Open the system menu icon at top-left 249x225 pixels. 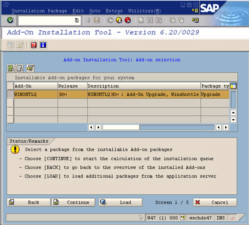coord(6,5)
